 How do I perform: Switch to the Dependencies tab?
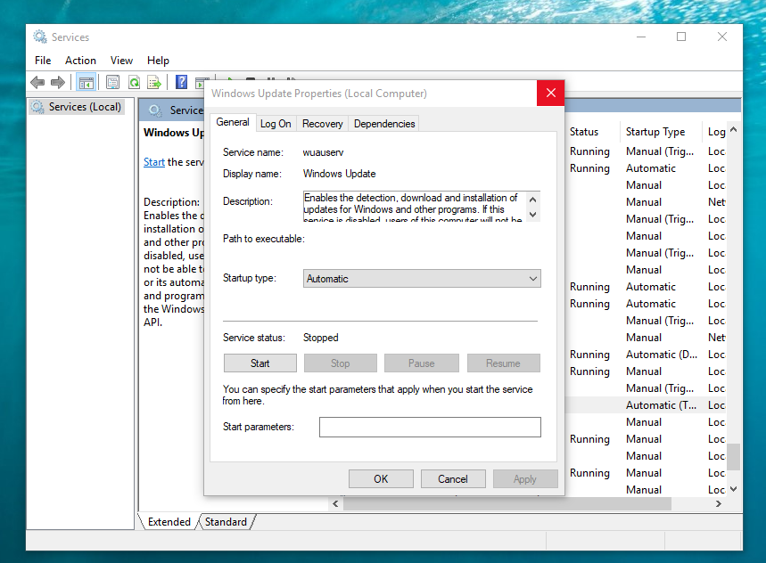click(384, 124)
